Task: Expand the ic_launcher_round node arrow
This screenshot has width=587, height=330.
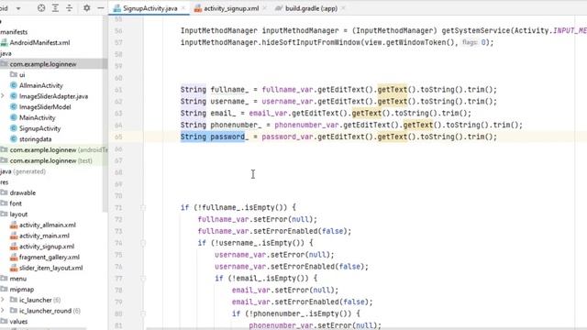Action: coord(3,311)
